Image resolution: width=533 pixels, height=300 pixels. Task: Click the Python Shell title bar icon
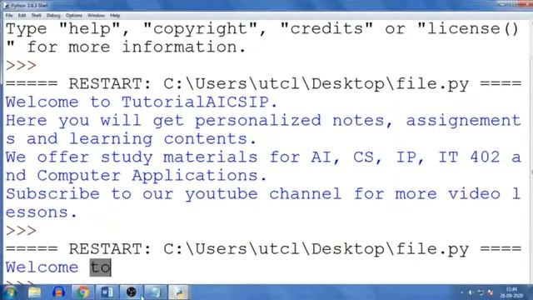[6, 6]
